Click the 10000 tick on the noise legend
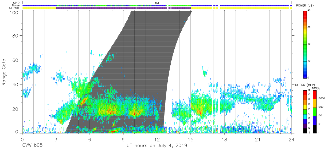 coord(321,98)
